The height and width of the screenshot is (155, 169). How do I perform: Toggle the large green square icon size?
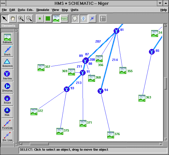(x=48, y=19)
